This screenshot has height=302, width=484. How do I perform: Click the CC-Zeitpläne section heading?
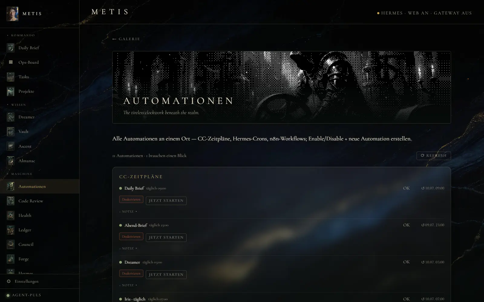click(x=141, y=177)
